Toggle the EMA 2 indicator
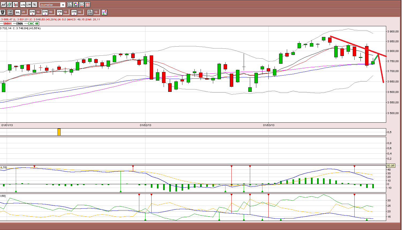The width and height of the screenshot is (402, 230). (45, 12)
